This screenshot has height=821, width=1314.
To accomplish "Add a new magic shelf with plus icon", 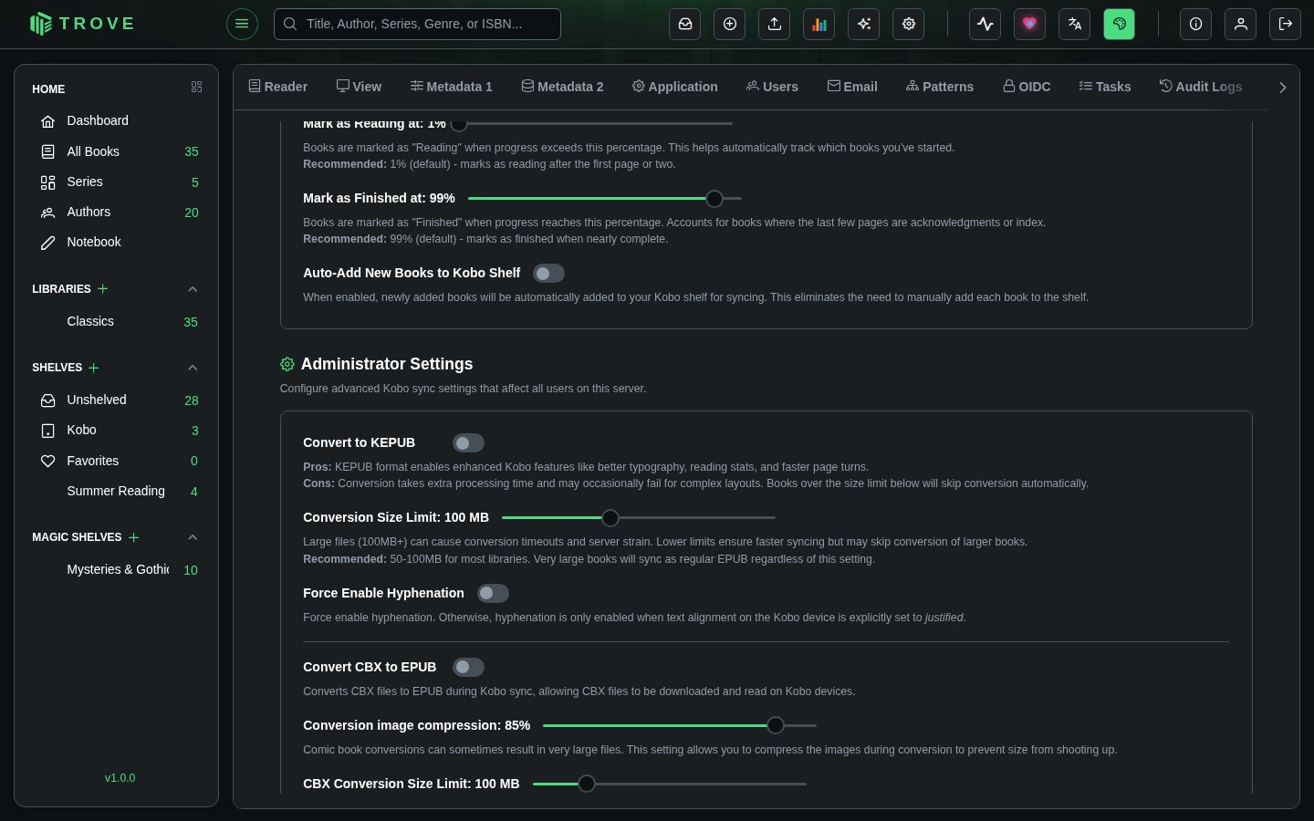I will pyautogui.click(x=134, y=537).
